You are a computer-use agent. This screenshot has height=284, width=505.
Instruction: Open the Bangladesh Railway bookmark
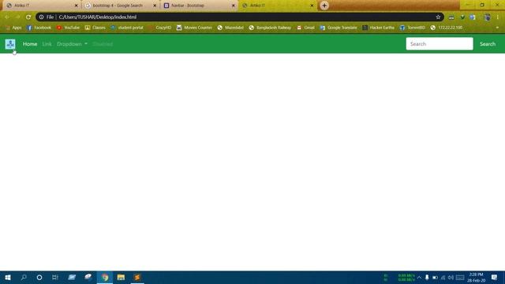[270, 28]
